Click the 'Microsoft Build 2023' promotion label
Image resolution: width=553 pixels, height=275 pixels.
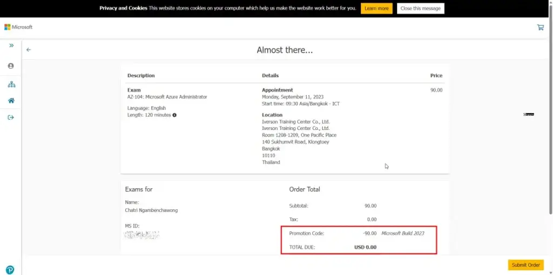coord(403,233)
